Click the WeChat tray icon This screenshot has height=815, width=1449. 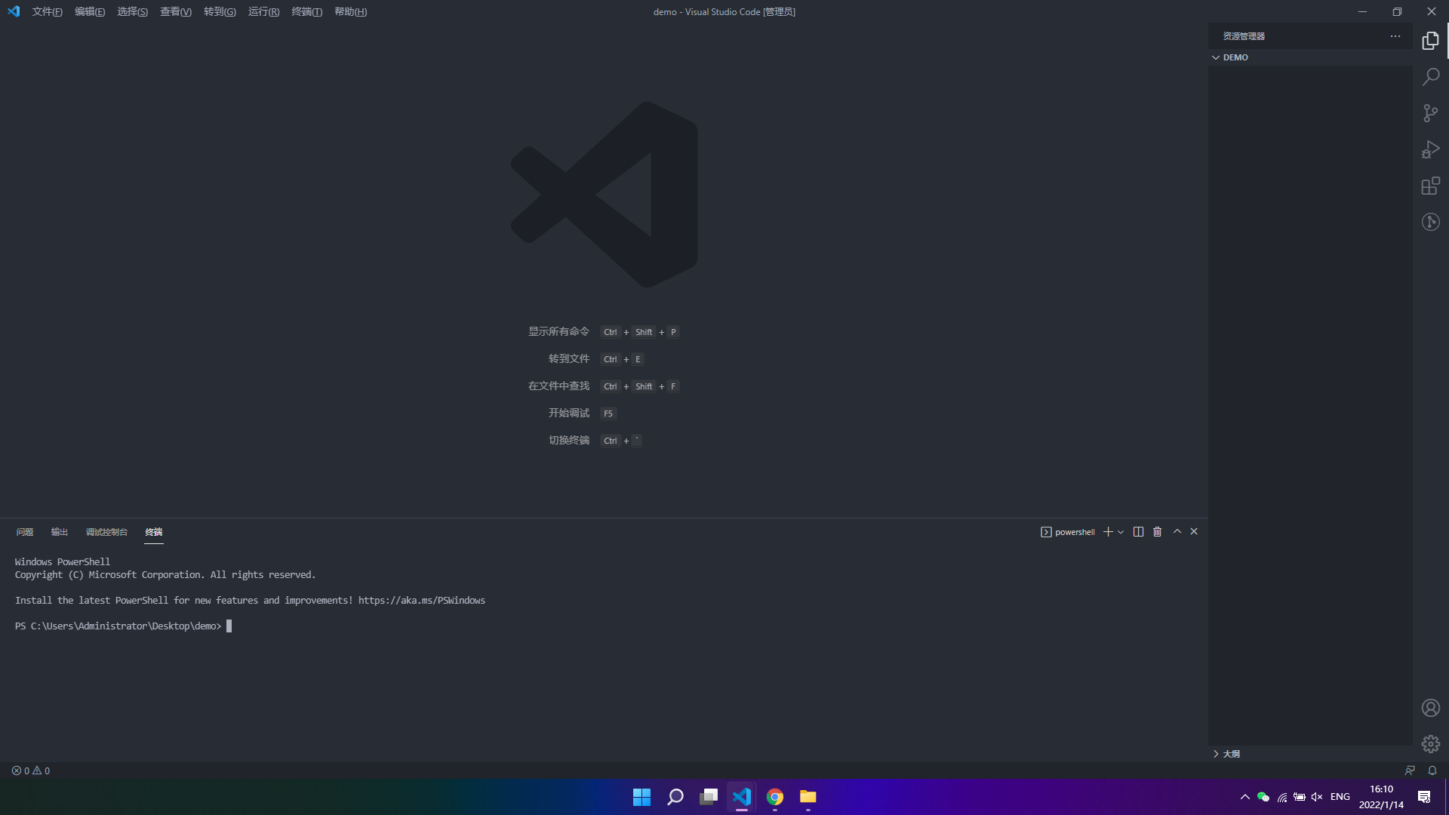[1263, 797]
